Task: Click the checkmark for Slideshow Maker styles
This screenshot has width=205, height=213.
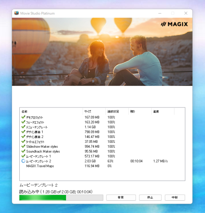Action: point(23,146)
